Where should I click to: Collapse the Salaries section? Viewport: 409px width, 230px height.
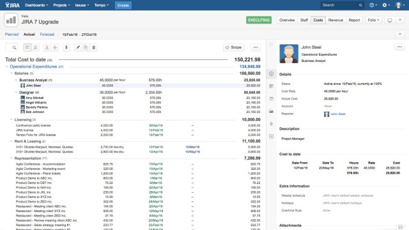pos(12,73)
